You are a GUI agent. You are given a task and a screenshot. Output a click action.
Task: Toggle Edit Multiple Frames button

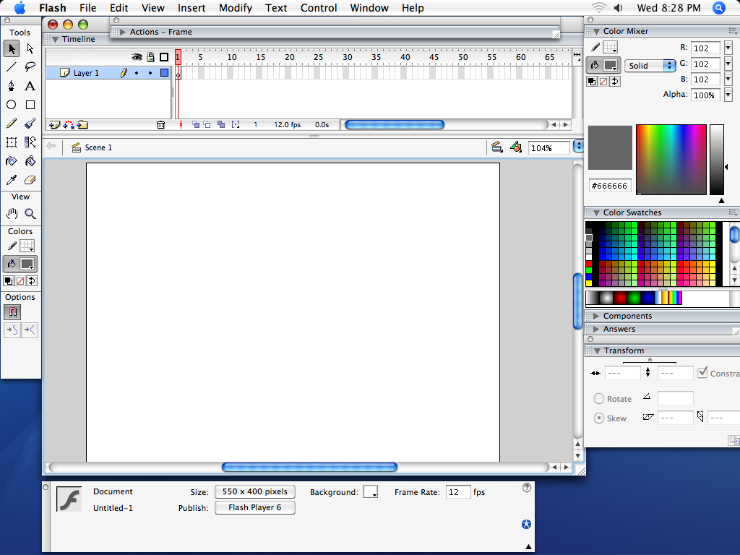[221, 124]
